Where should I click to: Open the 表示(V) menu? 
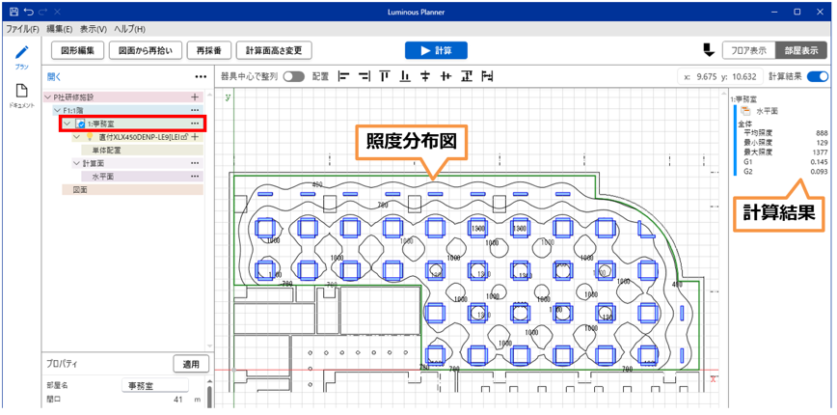point(94,30)
